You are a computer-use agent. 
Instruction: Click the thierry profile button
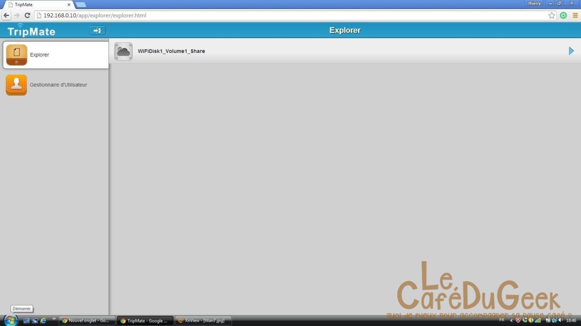click(x=534, y=3)
